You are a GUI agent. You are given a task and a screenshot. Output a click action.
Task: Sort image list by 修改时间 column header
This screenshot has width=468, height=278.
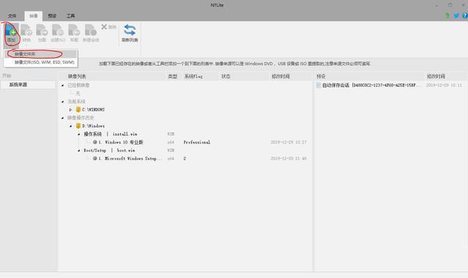[290, 76]
